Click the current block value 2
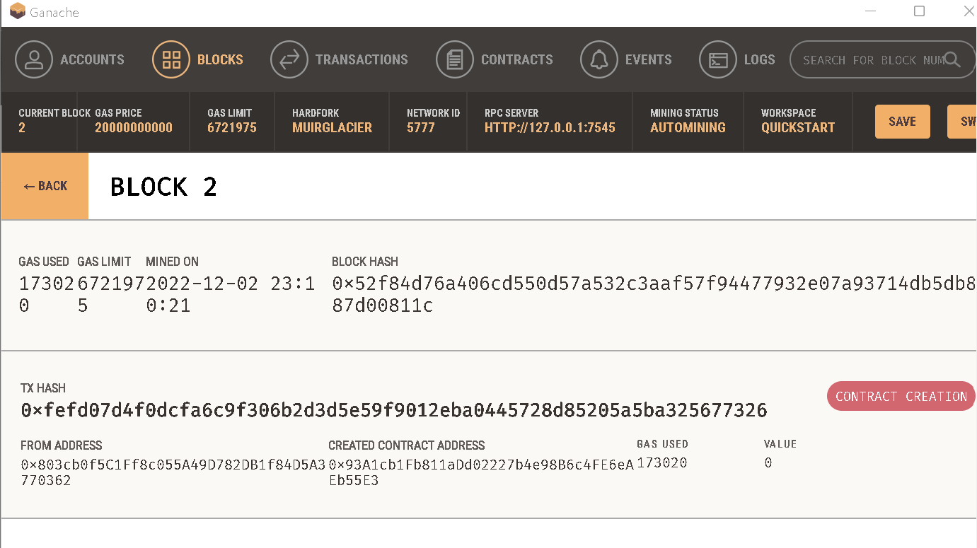Screen dimensions: 977x548 22,128
